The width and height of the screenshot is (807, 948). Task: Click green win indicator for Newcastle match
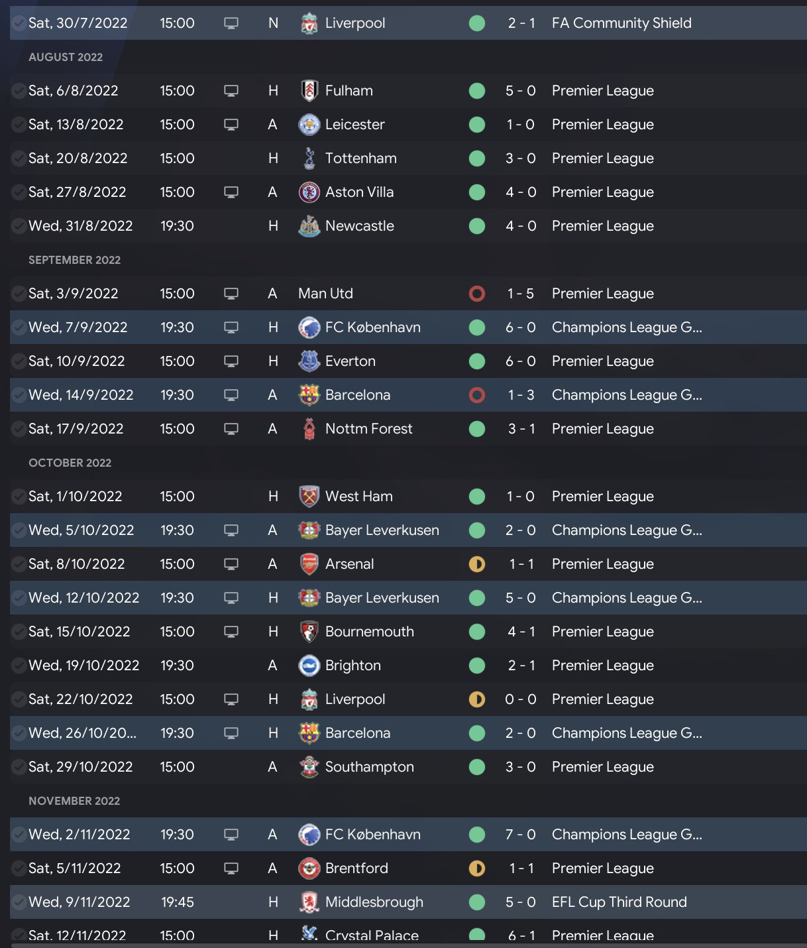(477, 226)
